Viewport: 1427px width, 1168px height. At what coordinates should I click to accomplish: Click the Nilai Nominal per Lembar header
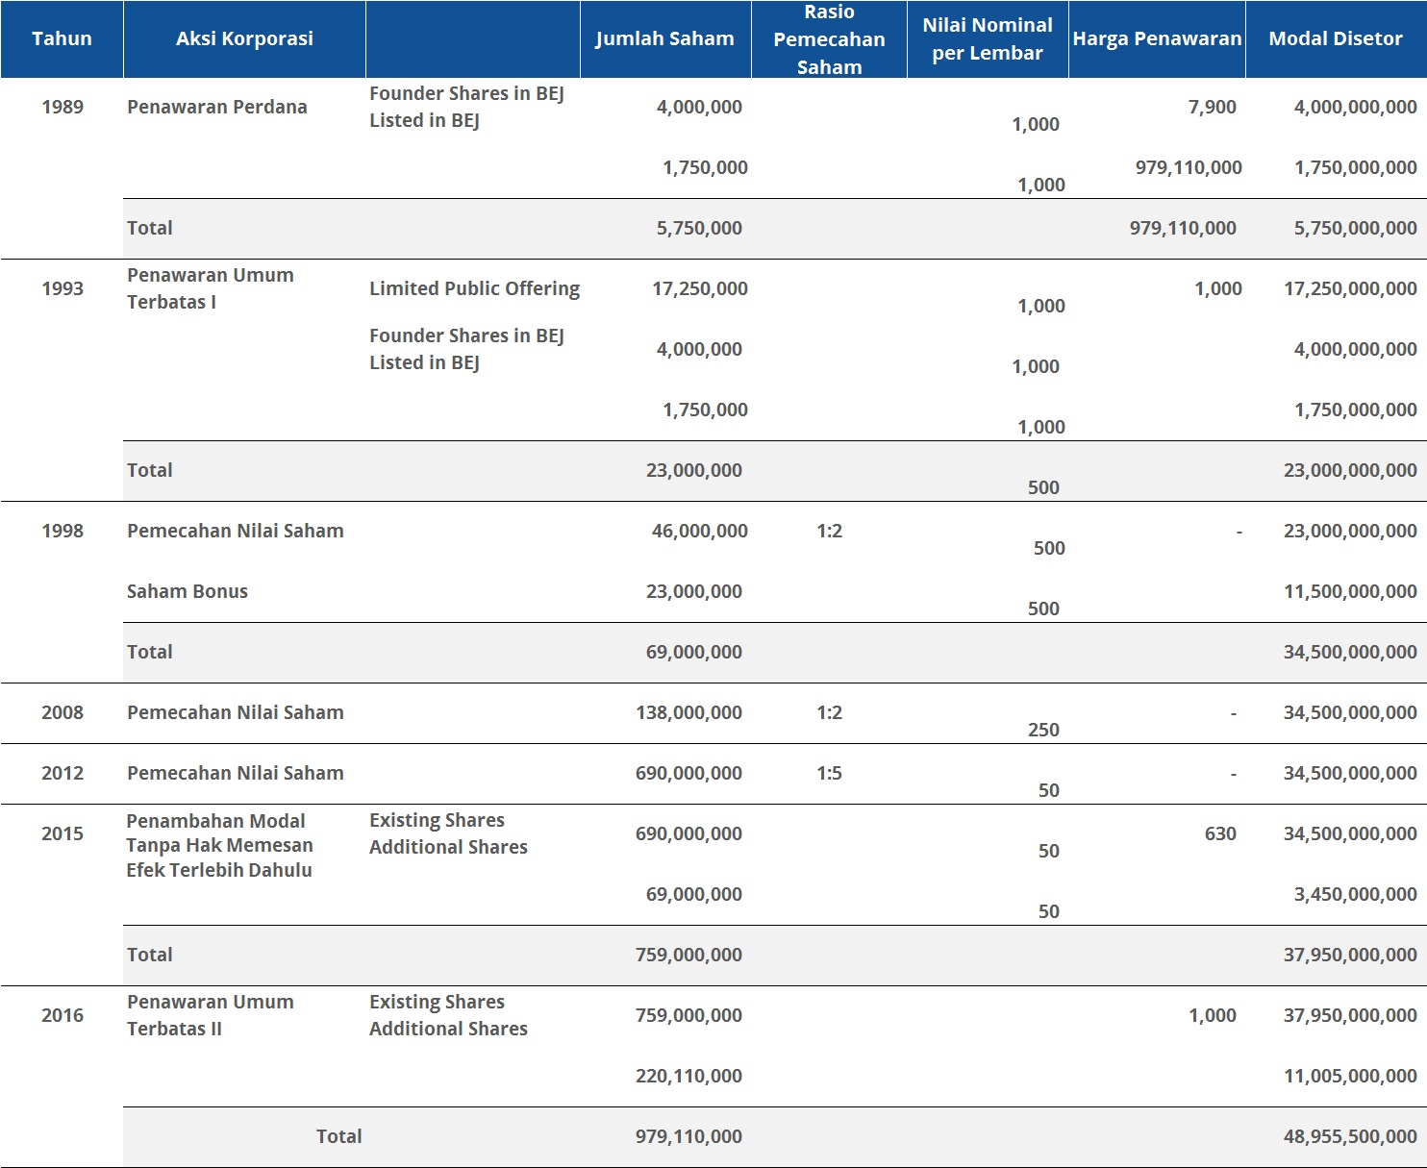988,39
